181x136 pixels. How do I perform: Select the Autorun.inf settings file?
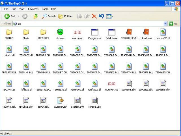(60, 101)
